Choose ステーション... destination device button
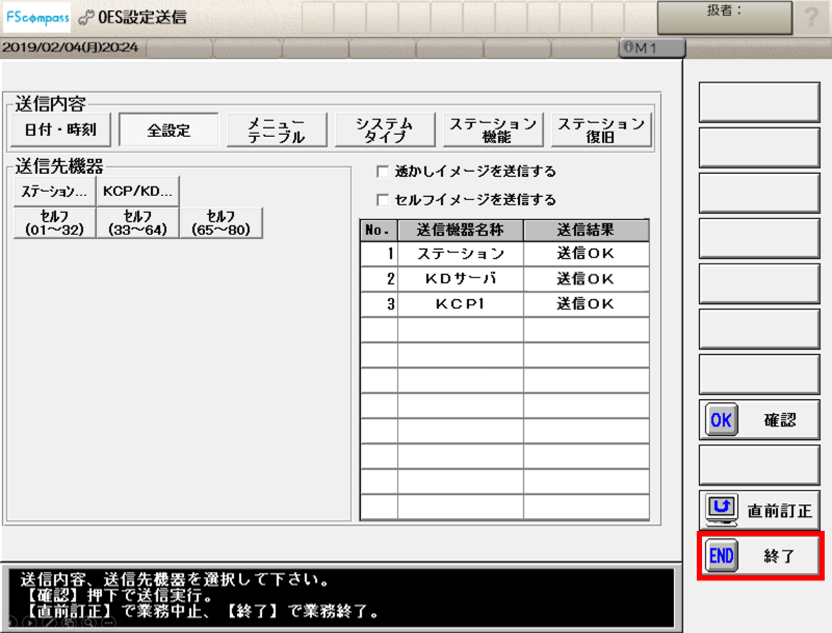 54,191
